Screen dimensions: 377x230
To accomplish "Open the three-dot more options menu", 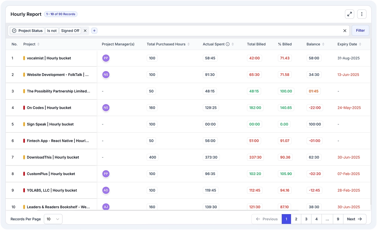I will point(362,14).
